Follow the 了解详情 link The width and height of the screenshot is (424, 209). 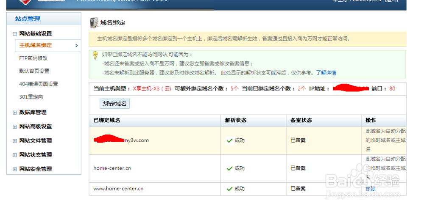pos(326,73)
